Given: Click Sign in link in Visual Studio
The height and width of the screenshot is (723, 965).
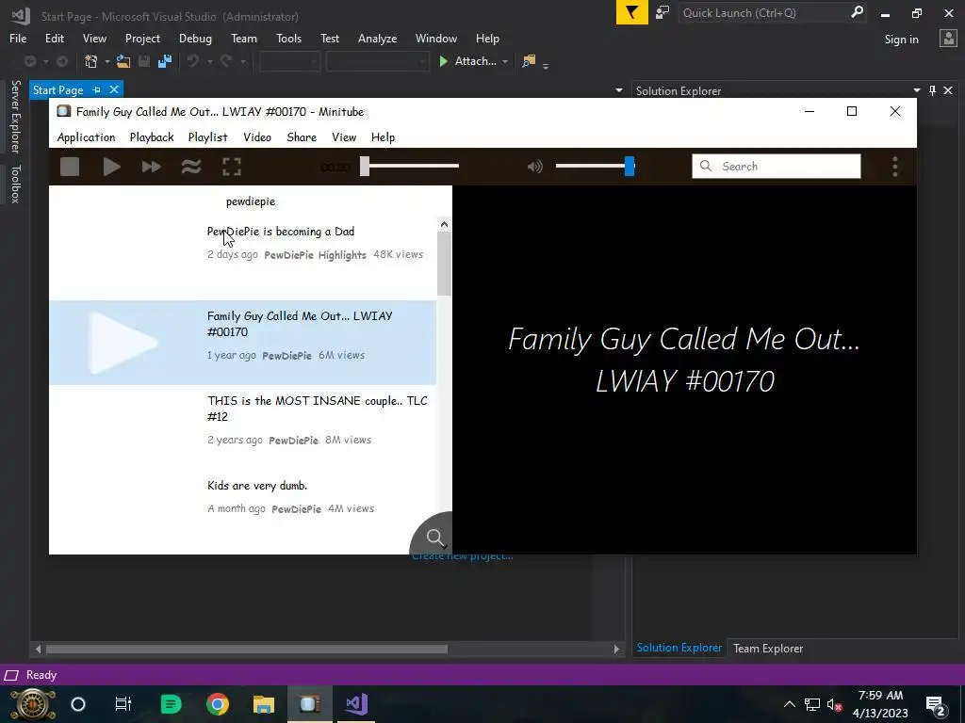Looking at the screenshot, I should (901, 40).
